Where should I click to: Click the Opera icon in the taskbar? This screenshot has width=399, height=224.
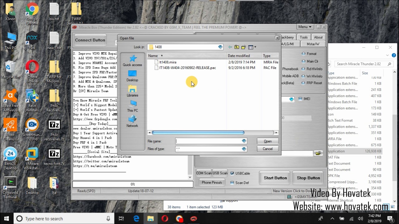[x=165, y=218]
